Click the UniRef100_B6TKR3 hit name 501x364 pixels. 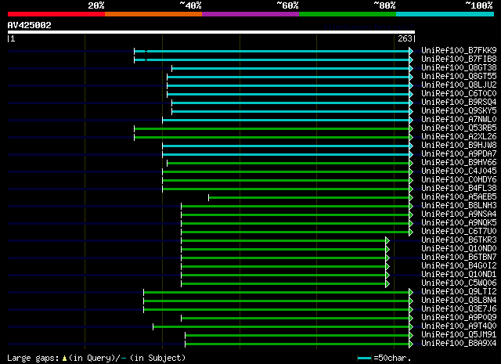coord(459,240)
